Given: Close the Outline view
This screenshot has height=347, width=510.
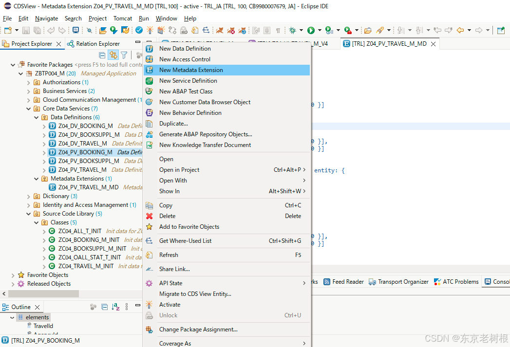Looking at the screenshot, I should pos(38,307).
